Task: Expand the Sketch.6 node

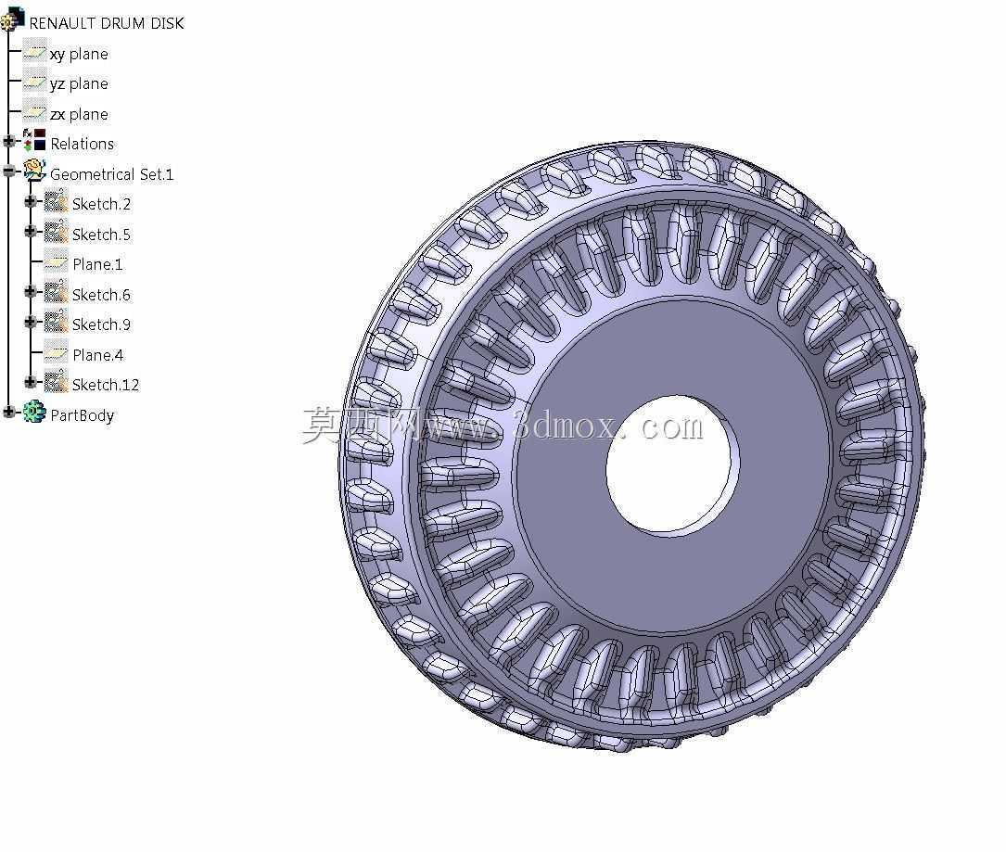Action: pos(31,292)
